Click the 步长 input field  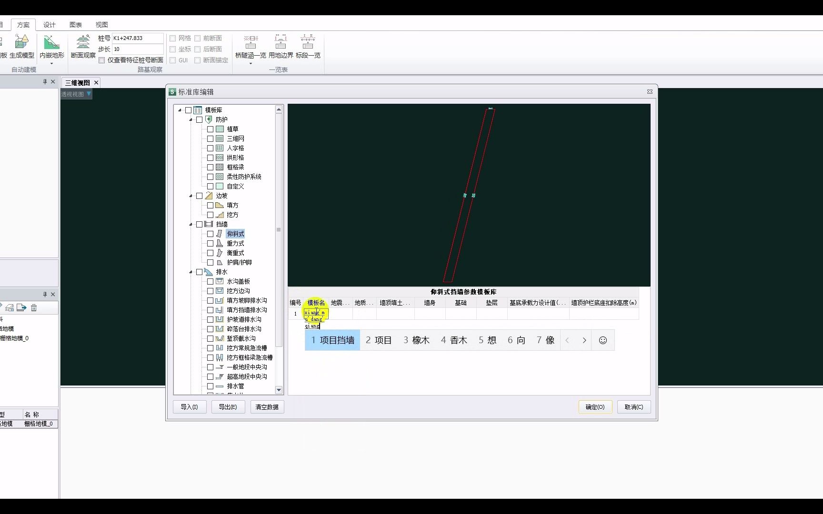coord(138,49)
